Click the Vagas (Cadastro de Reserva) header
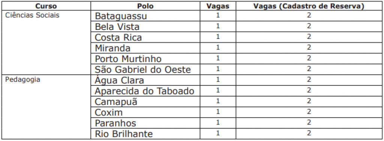The width and height of the screenshot is (384, 141). pyautogui.click(x=309, y=6)
